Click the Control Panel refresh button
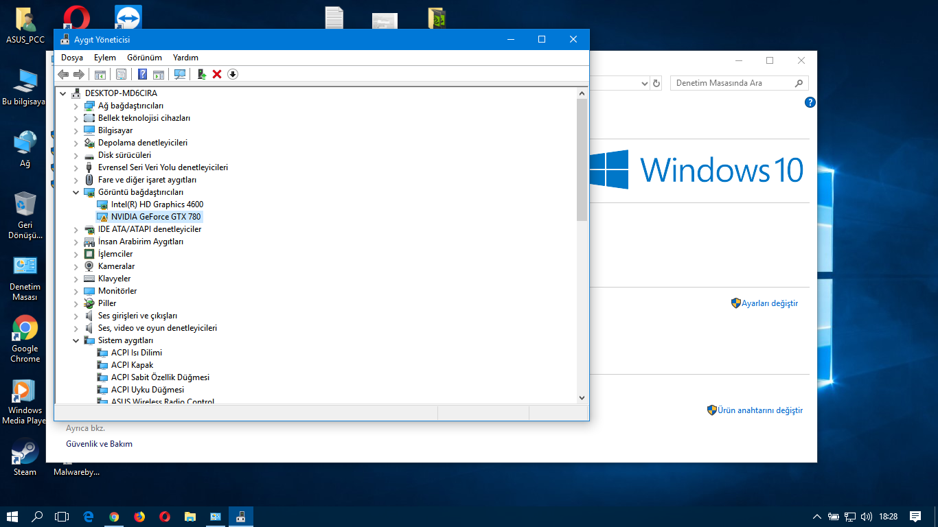The image size is (938, 527). 656,83
